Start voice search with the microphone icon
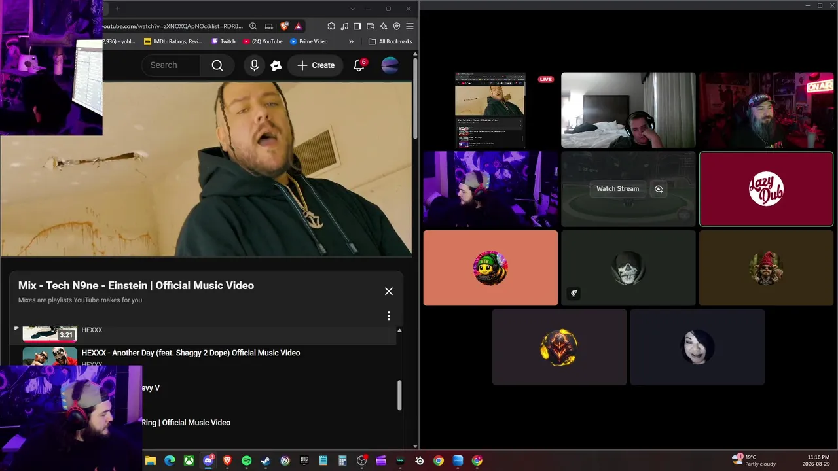This screenshot has height=471, width=838. click(254, 65)
